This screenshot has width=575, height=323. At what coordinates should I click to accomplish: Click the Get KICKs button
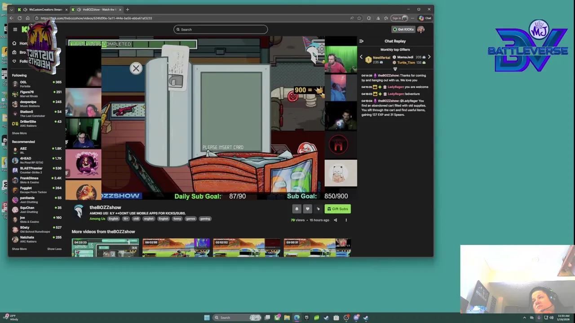pos(403,30)
